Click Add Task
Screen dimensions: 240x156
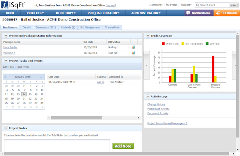click(x=8, y=67)
